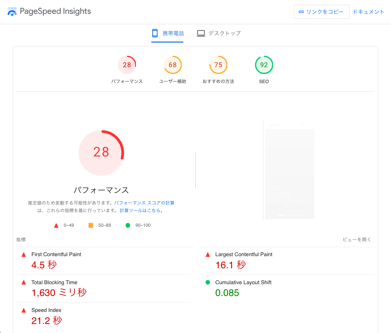
Task: Open the ドキュメント link
Action: click(x=368, y=12)
